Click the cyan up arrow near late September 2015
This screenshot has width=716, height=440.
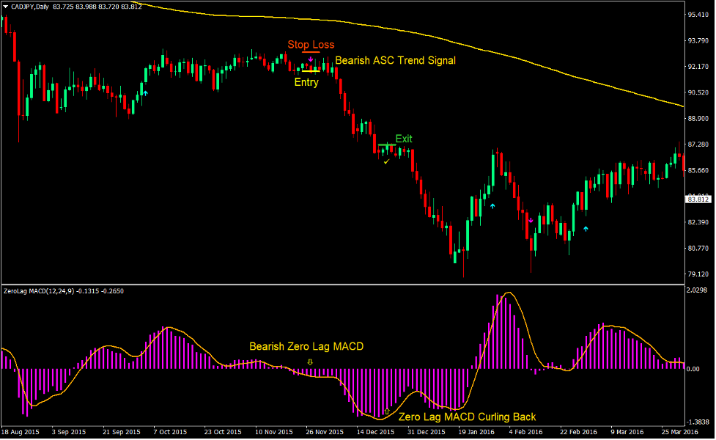point(146,93)
